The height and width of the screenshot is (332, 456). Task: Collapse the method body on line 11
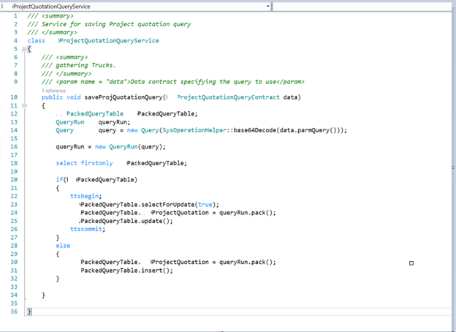pos(25,105)
